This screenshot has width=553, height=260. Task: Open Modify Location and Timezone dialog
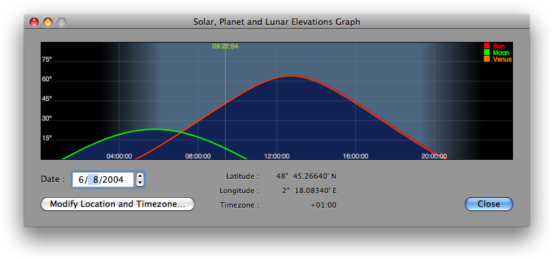(118, 204)
